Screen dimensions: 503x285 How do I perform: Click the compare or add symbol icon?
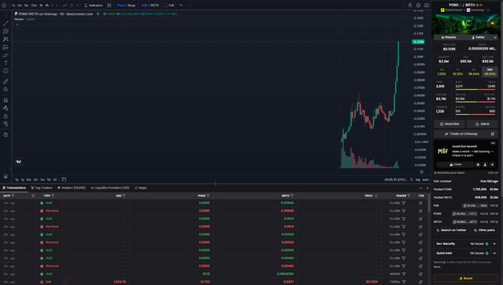(4, 5)
